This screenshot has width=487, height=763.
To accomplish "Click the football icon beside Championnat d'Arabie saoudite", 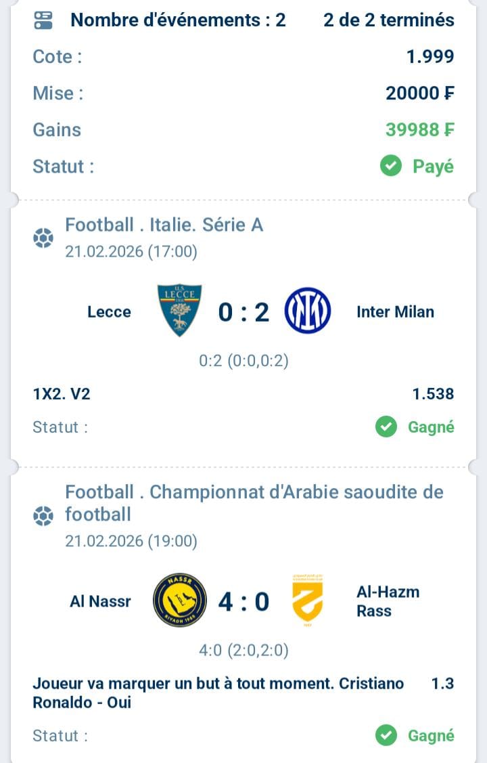I will point(43,517).
